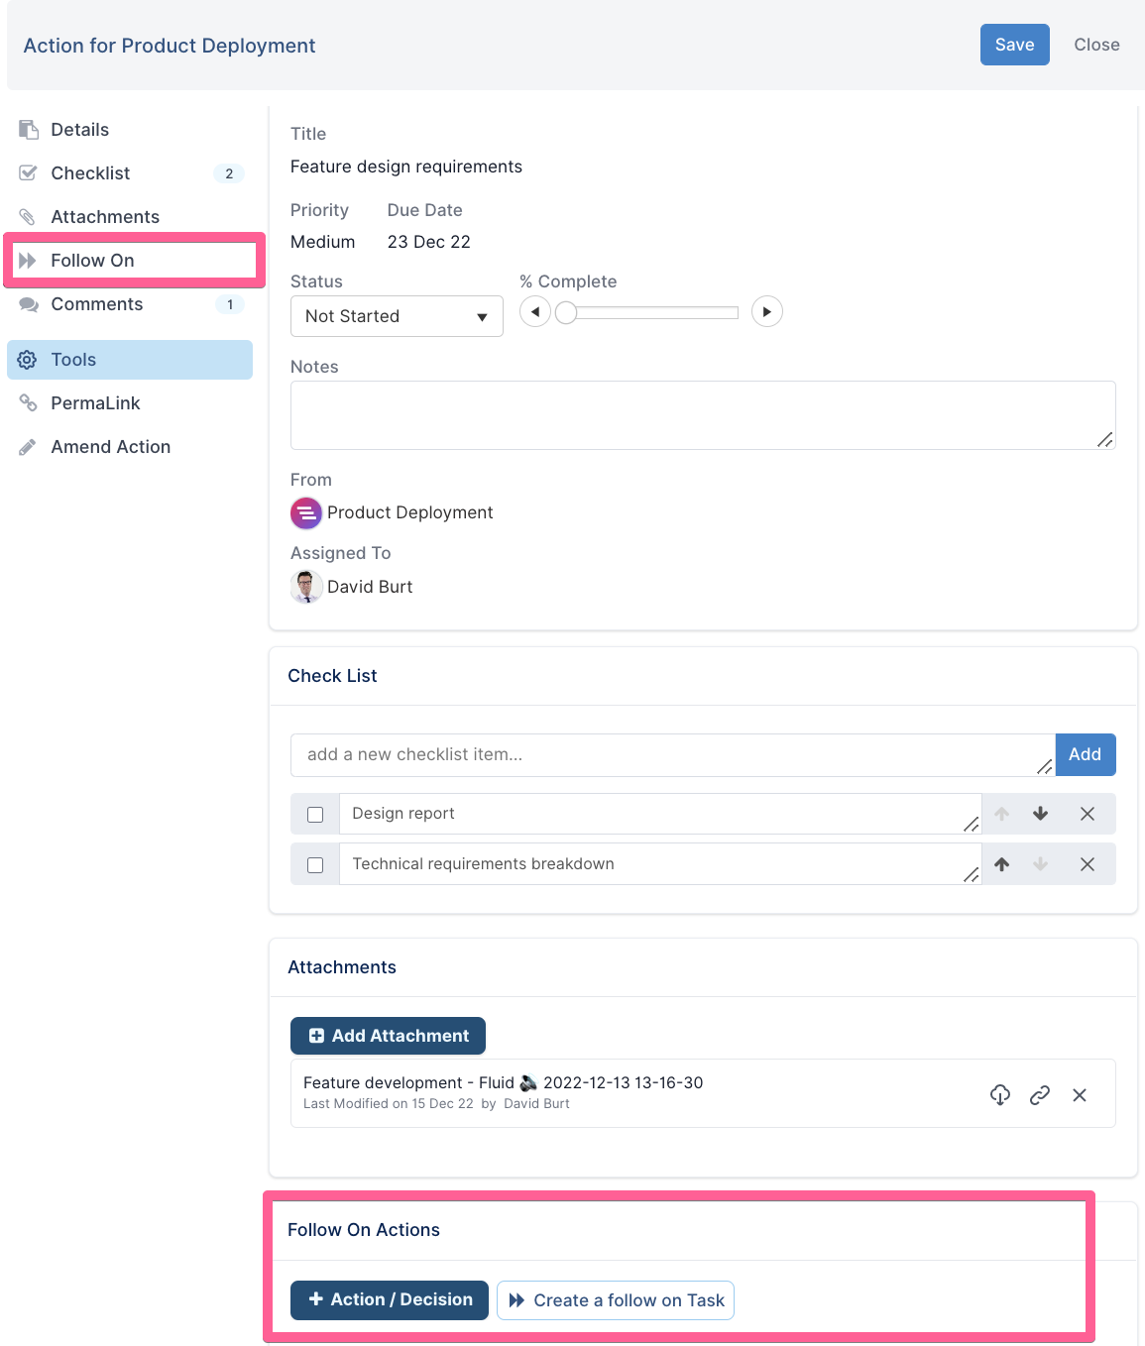Tick Technical requirements breakdown checkbox
The height and width of the screenshot is (1346, 1145).
pyautogui.click(x=315, y=865)
